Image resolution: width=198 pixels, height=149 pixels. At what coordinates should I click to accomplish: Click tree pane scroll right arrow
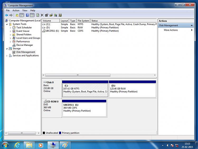click(39, 133)
